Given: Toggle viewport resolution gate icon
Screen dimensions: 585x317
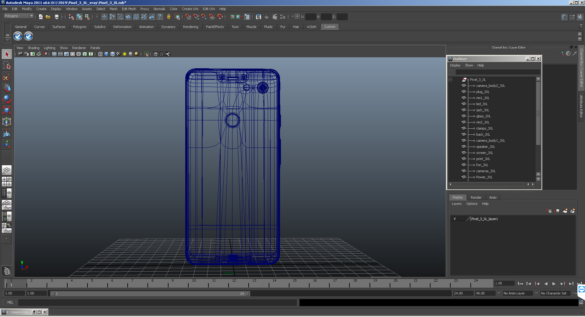Looking at the screenshot, I should 66,54.
